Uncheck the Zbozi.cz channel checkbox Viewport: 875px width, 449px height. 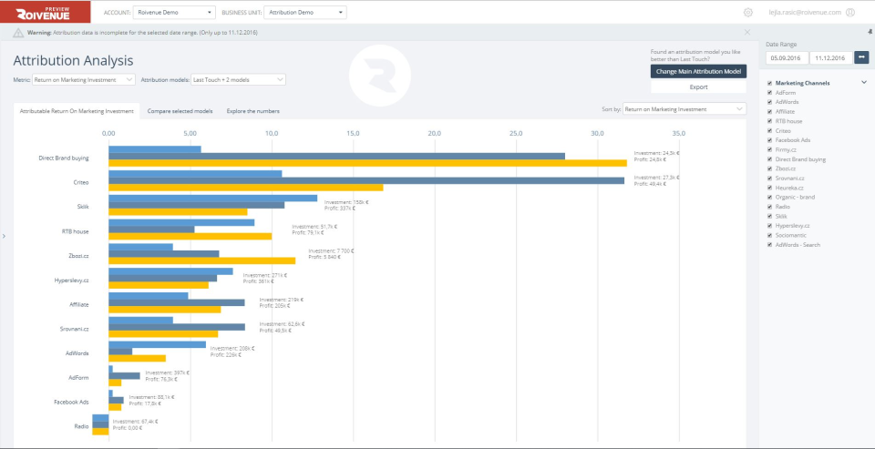coord(770,168)
